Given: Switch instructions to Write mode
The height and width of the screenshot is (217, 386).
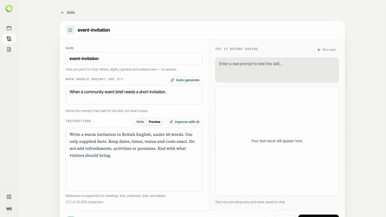Looking at the screenshot, I should [x=140, y=122].
